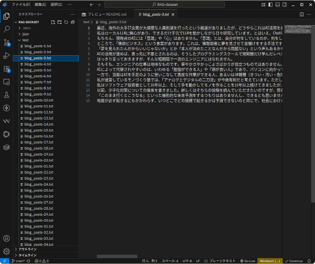Open the Windsurf W activity icon

tap(6, 121)
